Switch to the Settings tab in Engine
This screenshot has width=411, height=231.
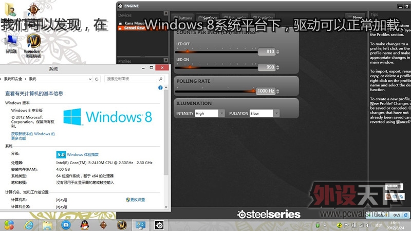tap(208, 18)
